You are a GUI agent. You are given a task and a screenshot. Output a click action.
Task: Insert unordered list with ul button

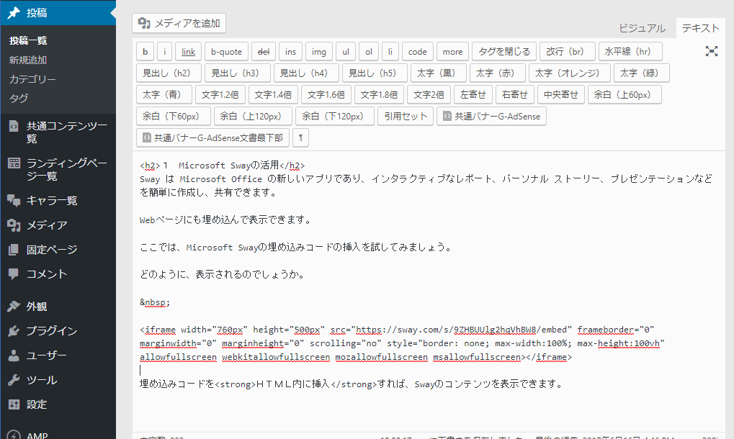(346, 51)
